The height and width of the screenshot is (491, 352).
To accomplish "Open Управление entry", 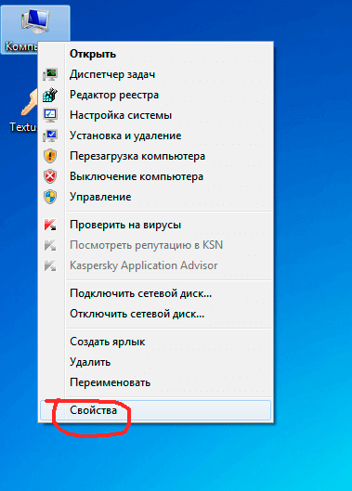I will [x=155, y=197].
